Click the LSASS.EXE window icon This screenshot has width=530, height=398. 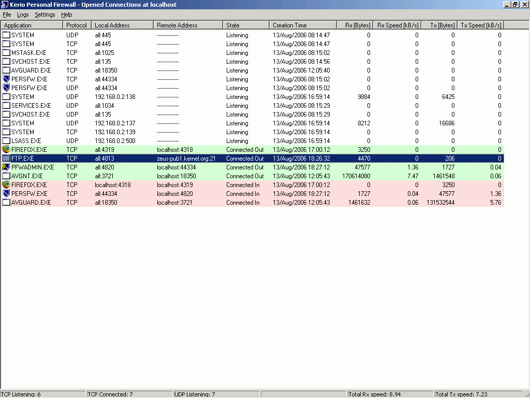(6, 140)
